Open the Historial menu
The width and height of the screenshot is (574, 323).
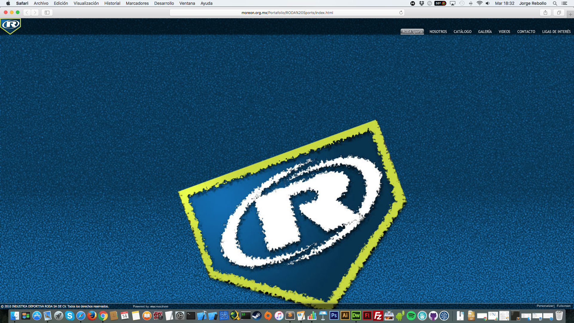coord(112,3)
